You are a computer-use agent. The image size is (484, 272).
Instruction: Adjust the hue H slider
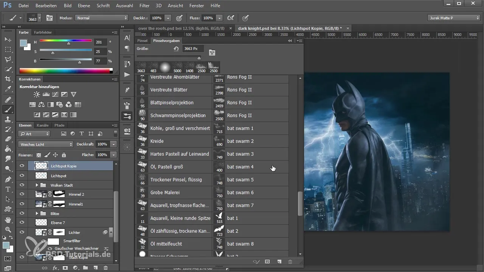(x=68, y=43)
